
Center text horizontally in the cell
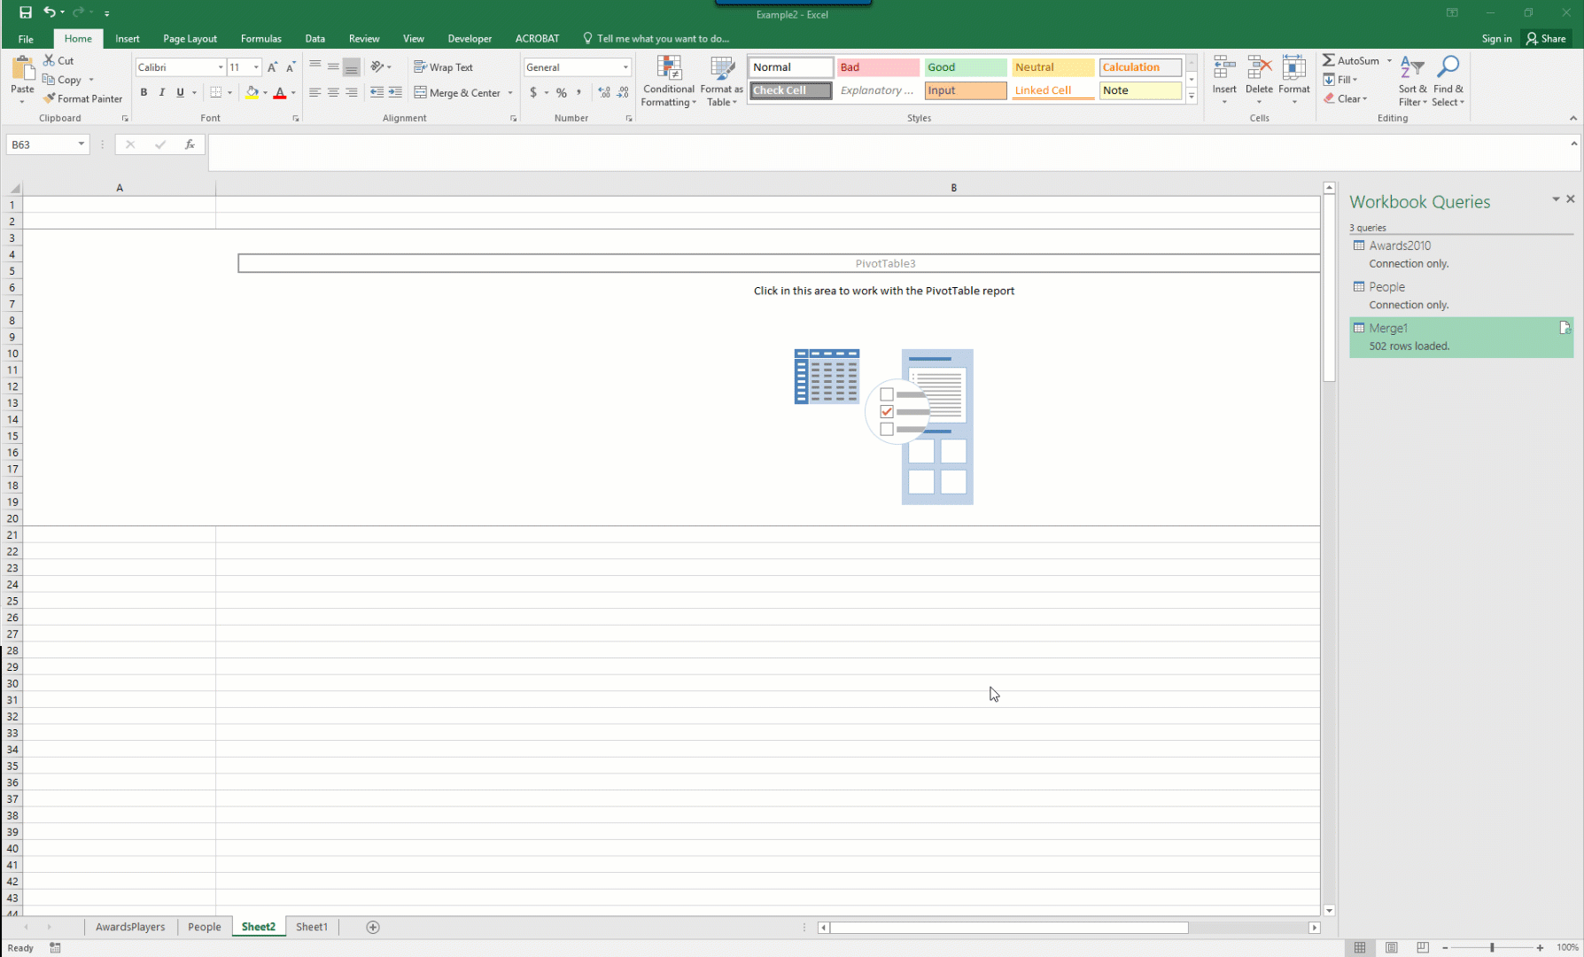pos(333,92)
